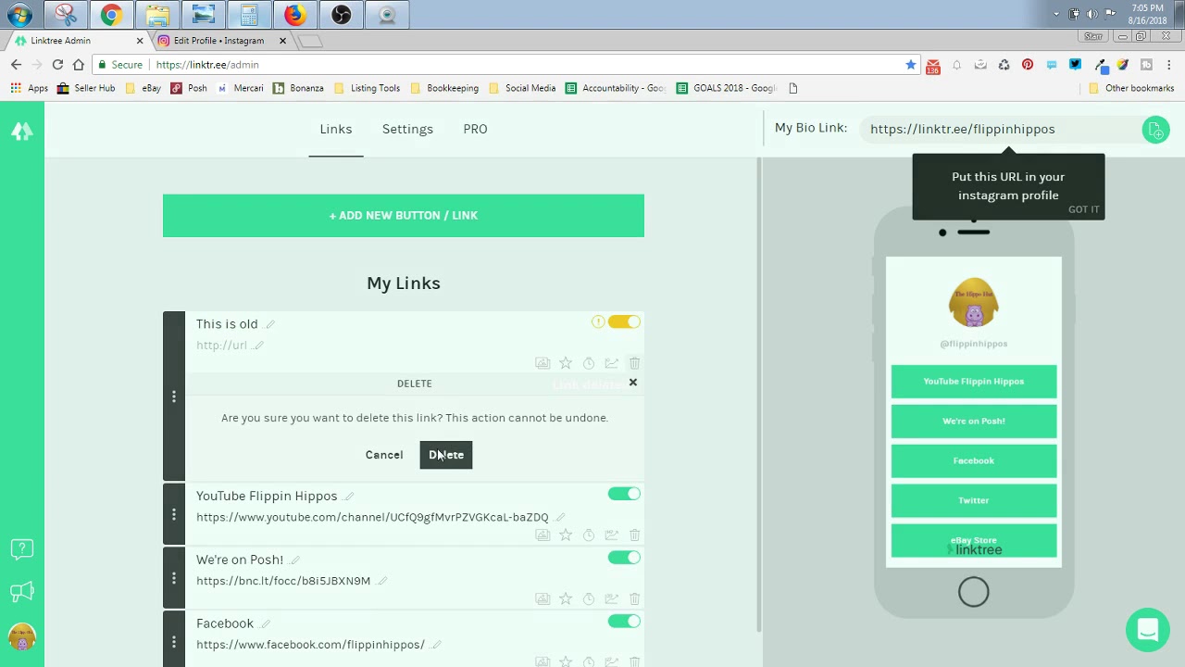Click the warning icon on This is old
1185x667 pixels.
pyautogui.click(x=598, y=321)
